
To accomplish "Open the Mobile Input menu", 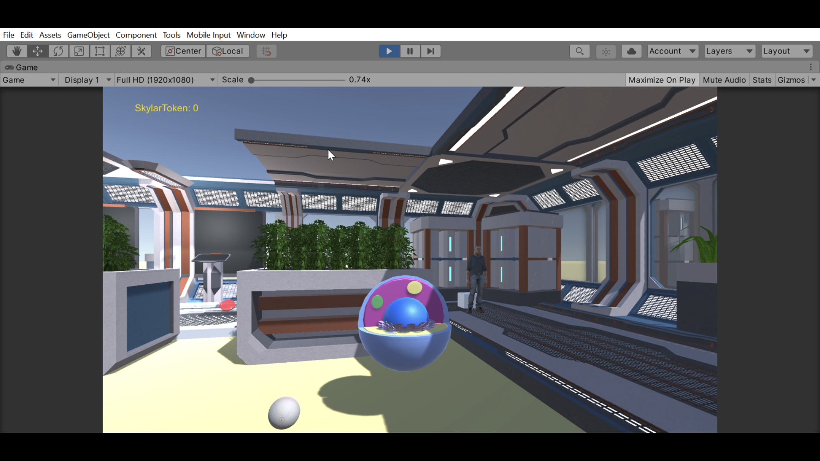I will click(x=208, y=35).
